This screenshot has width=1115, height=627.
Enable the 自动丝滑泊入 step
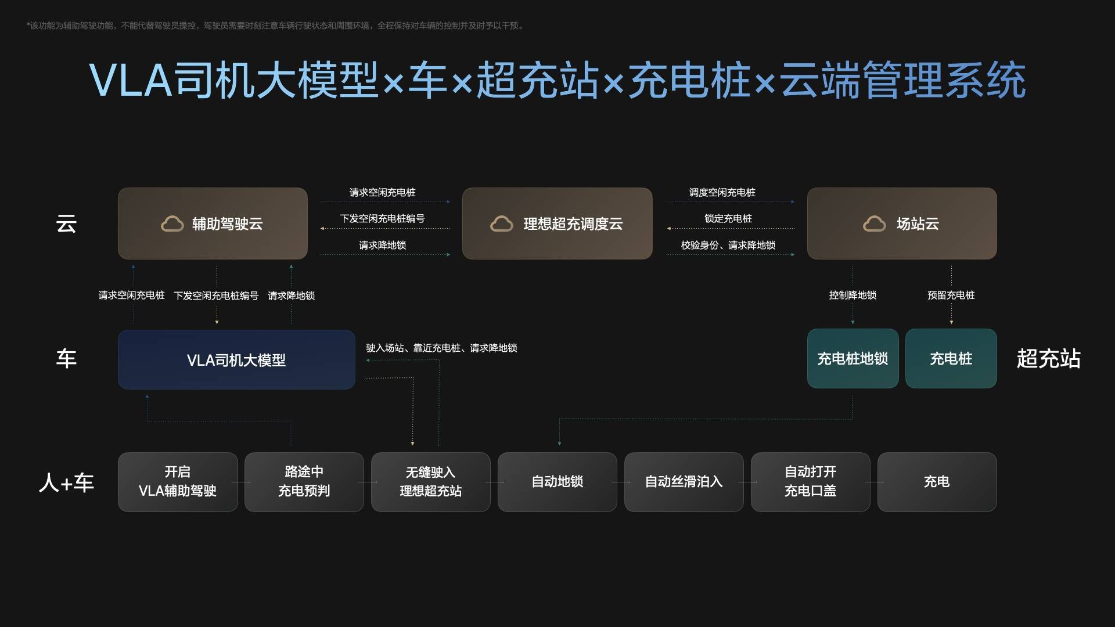coord(684,482)
